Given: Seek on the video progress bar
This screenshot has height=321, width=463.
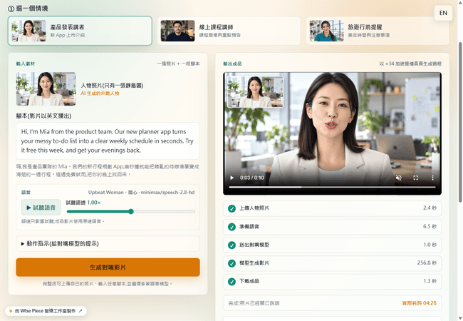Looking at the screenshot, I should (332, 187).
